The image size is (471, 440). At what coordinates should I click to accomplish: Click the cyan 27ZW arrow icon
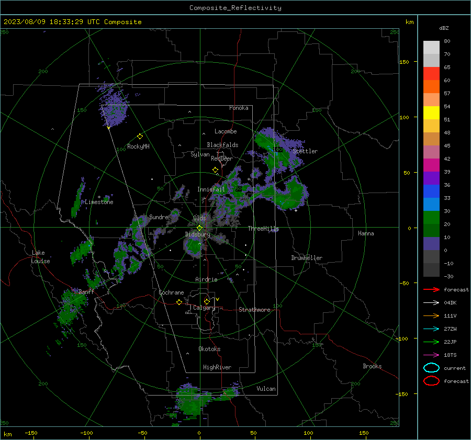click(x=431, y=329)
